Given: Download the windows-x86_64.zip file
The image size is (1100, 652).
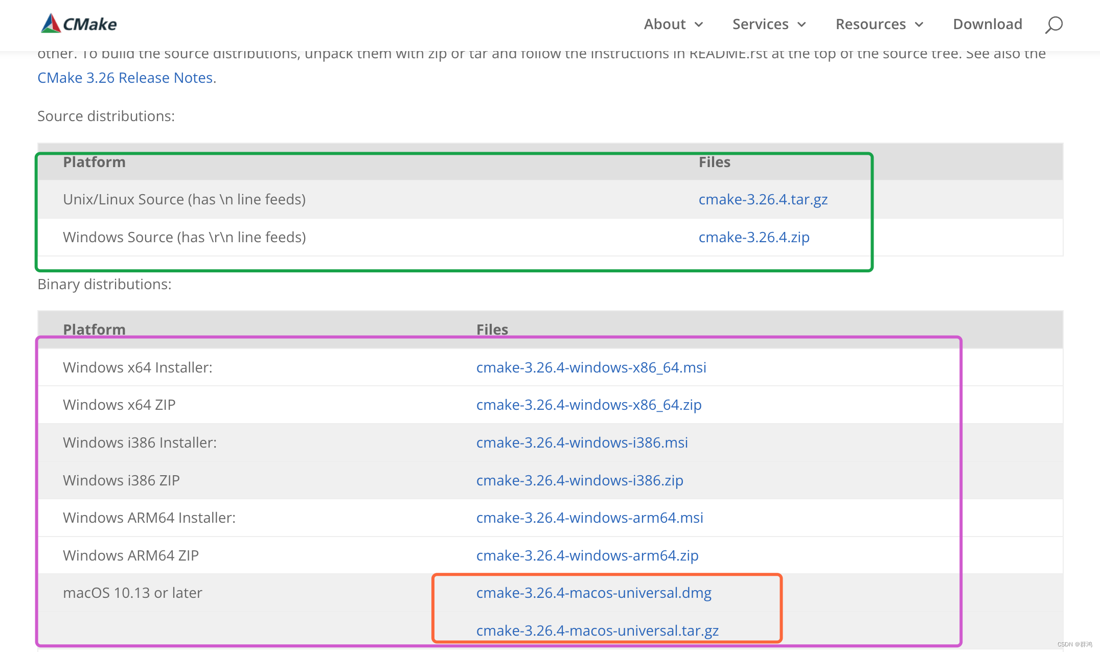Looking at the screenshot, I should point(588,405).
